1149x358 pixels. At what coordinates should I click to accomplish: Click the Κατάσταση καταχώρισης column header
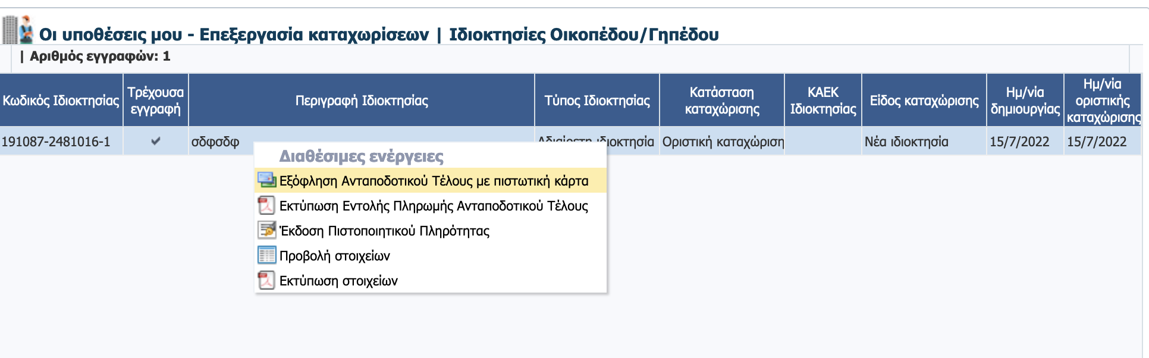point(722,101)
